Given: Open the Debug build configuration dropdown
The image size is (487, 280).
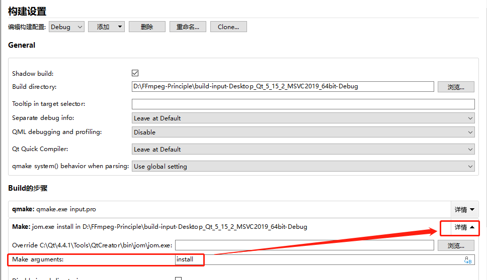Looking at the screenshot, I should point(66,27).
